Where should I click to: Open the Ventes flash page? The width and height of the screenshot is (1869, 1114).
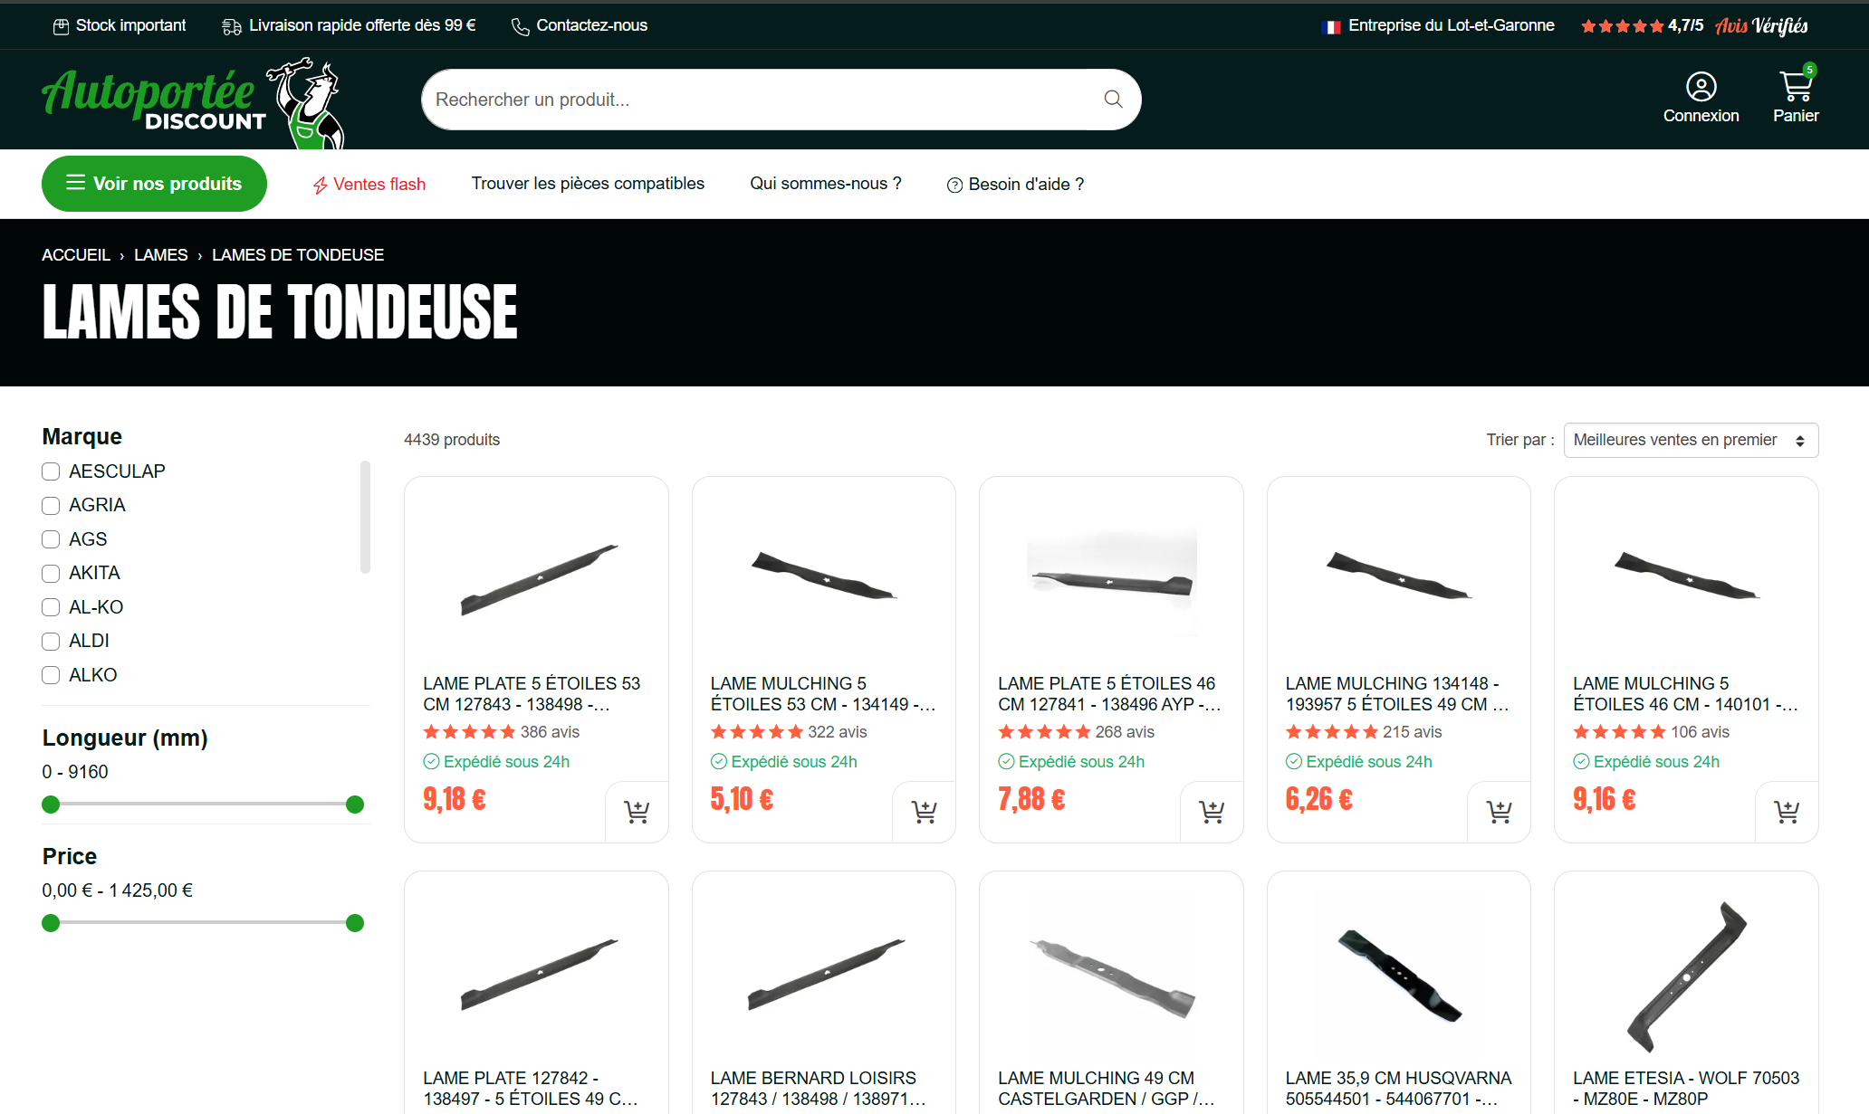click(369, 185)
